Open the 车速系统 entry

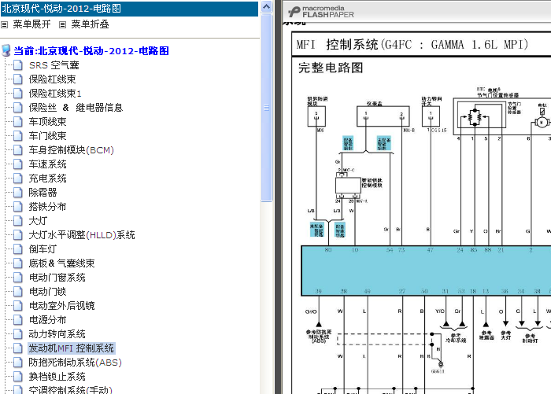click(47, 164)
